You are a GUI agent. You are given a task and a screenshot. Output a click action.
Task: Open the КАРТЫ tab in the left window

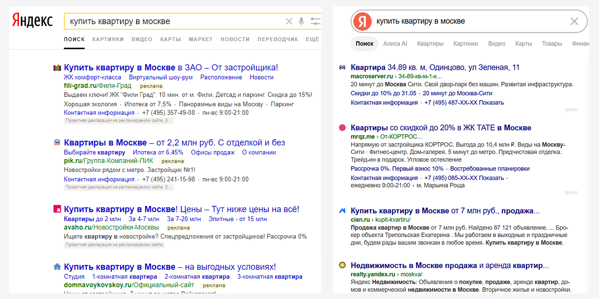click(x=170, y=39)
